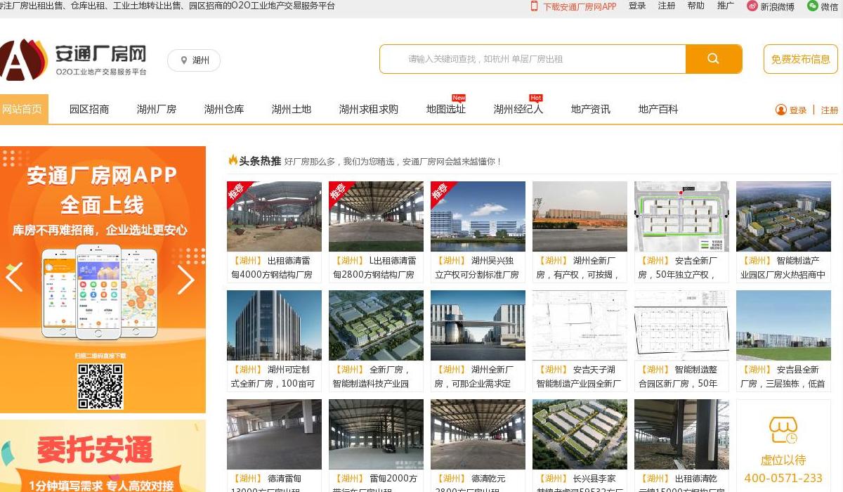Viewport: 843px width, 492px height.
Task: Click 推广 link in top bar
Action: (726, 6)
